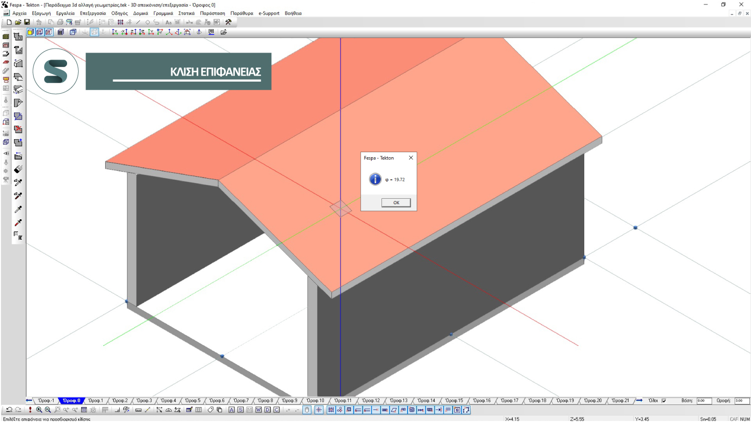
Task: Click the zoom in magnifier icon
Action: point(39,410)
